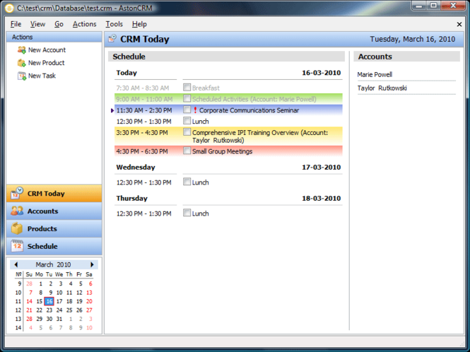
Task: Click the Products box icon in navigation
Action: tap(17, 228)
